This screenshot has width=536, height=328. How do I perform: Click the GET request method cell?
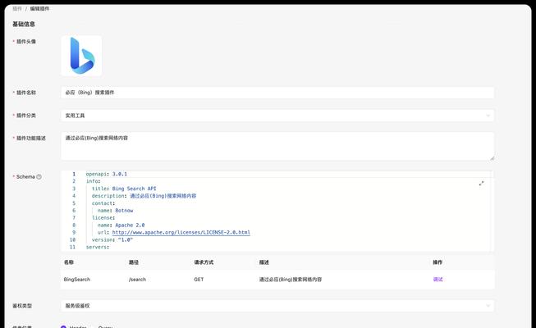coord(199,280)
